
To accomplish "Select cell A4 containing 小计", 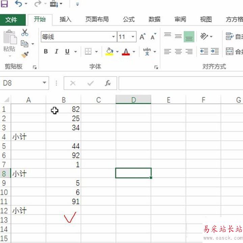I will click(x=28, y=137).
